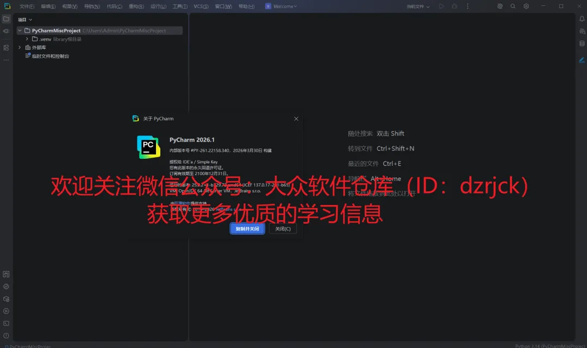
Task: Click the 复制并关闭 button
Action: click(247, 229)
